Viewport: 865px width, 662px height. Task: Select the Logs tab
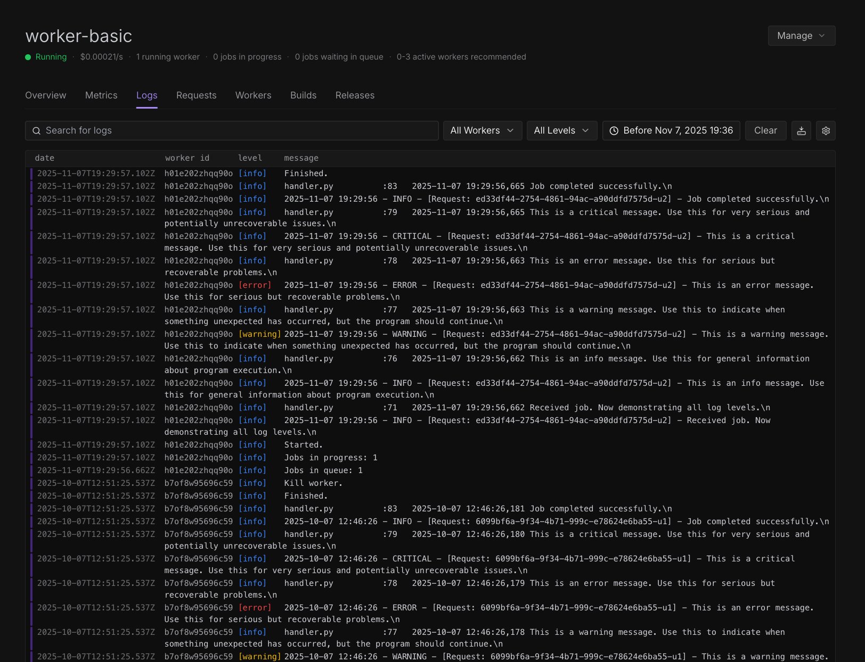click(146, 95)
